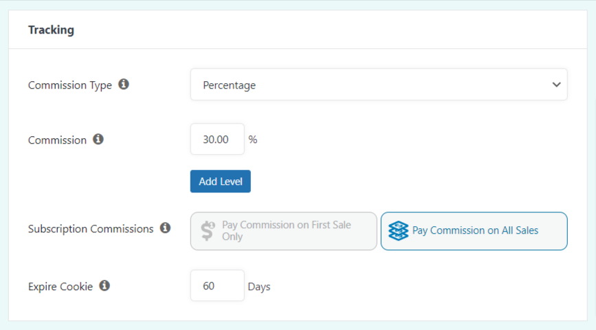Image resolution: width=596 pixels, height=330 pixels.
Task: Click the Subscription Commissions label
Action: [91, 229]
